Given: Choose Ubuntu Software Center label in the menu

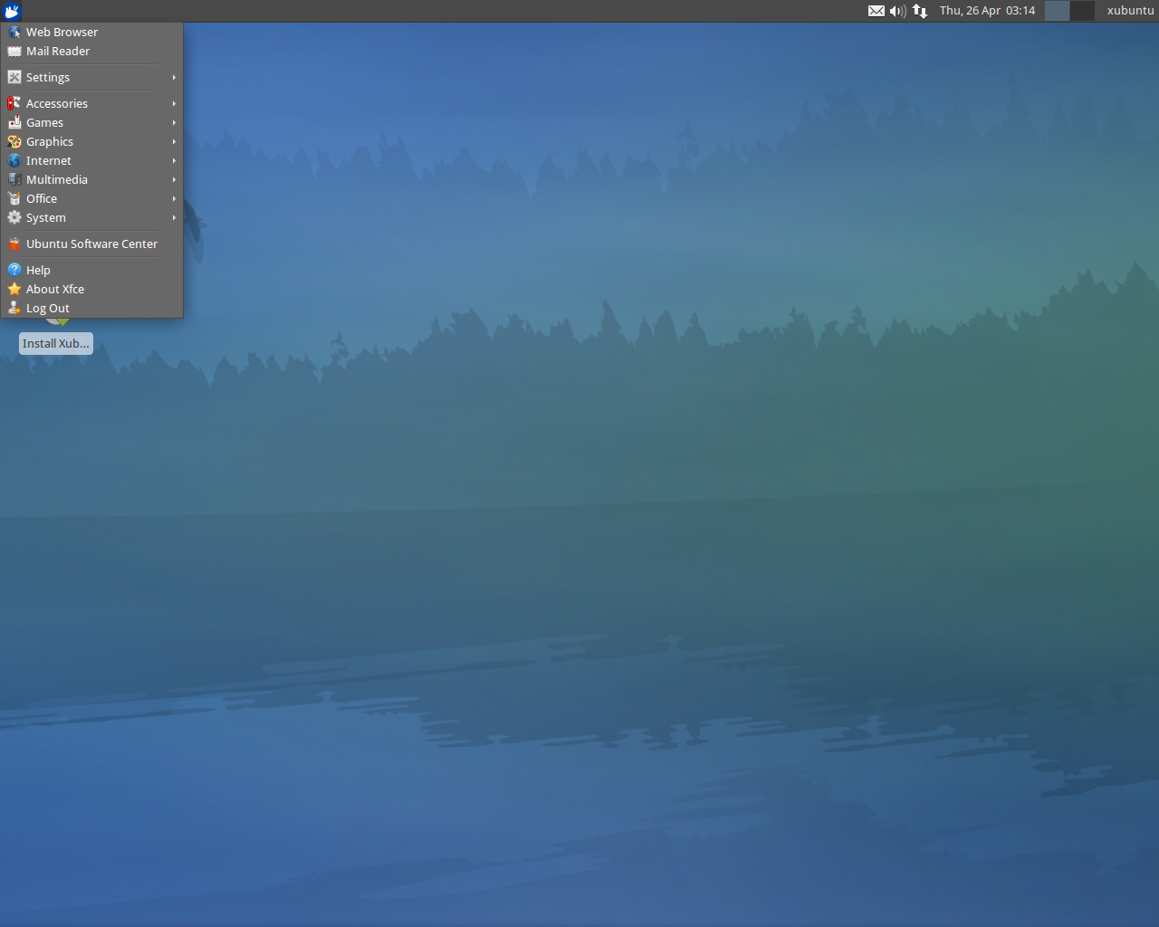Looking at the screenshot, I should [x=91, y=244].
